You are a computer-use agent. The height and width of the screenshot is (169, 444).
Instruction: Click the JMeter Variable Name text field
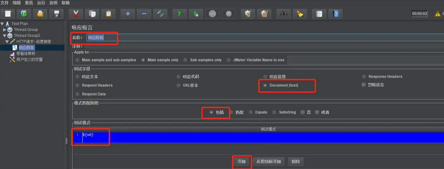(x=365, y=60)
